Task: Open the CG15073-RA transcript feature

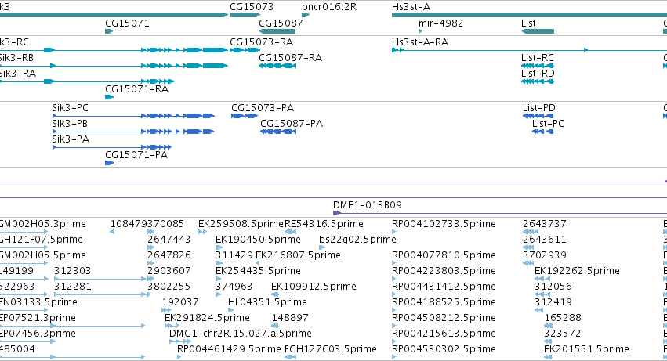Action: [245, 50]
